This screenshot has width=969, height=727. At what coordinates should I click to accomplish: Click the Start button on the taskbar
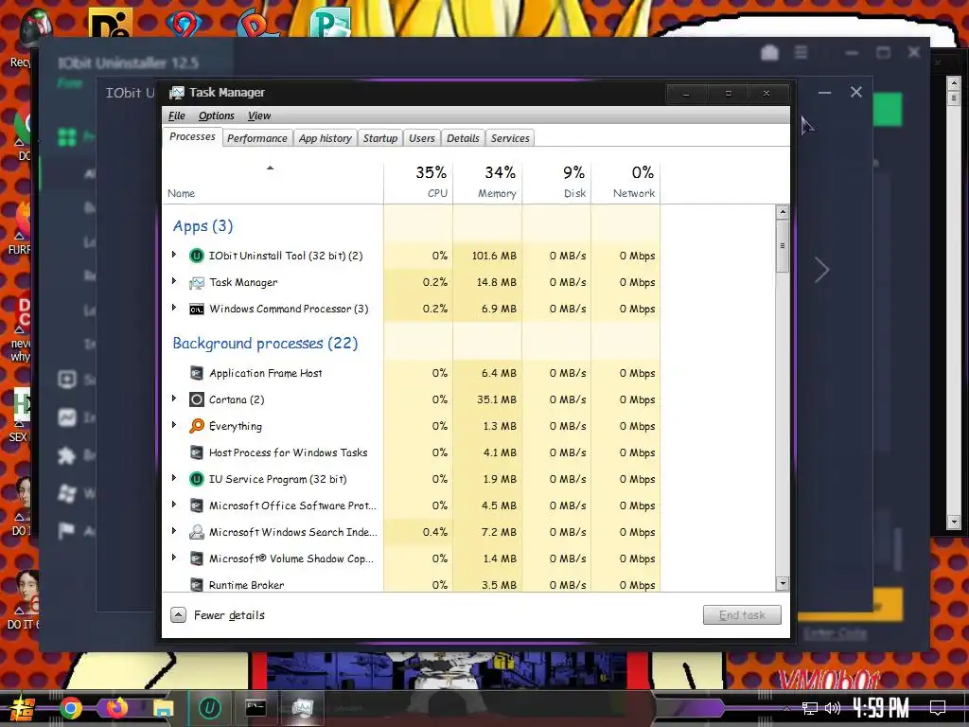pyautogui.click(x=22, y=708)
